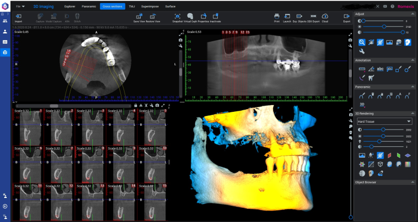The image size is (418, 222).
Task: Click the Restore View toolbar icon
Action: point(153,18)
